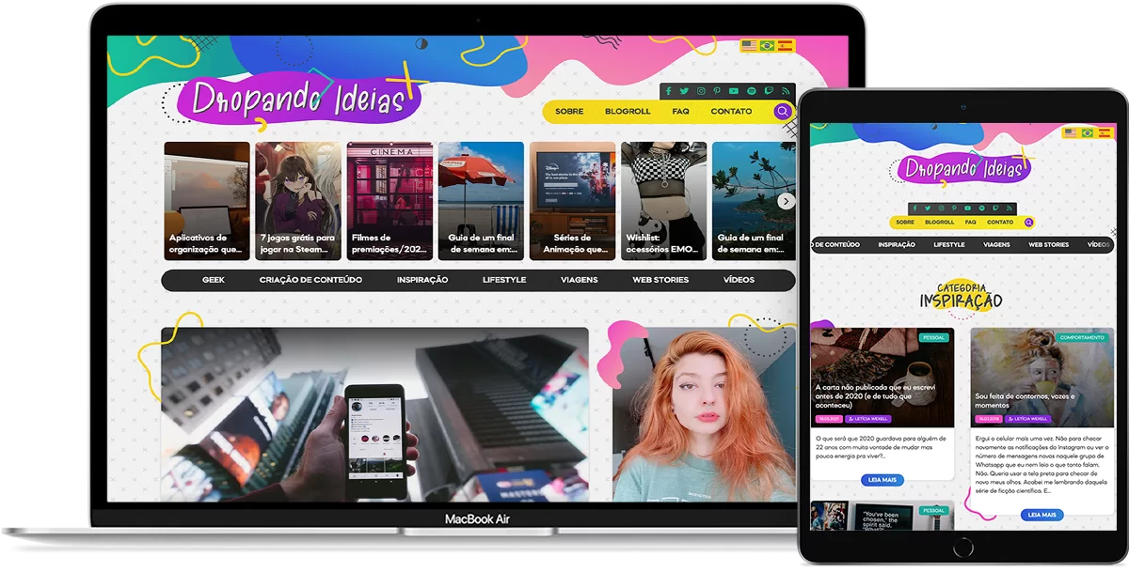Select INSPIRAÇÃO in the laptop category bar
Screen dimensions: 1129x572
422,280
